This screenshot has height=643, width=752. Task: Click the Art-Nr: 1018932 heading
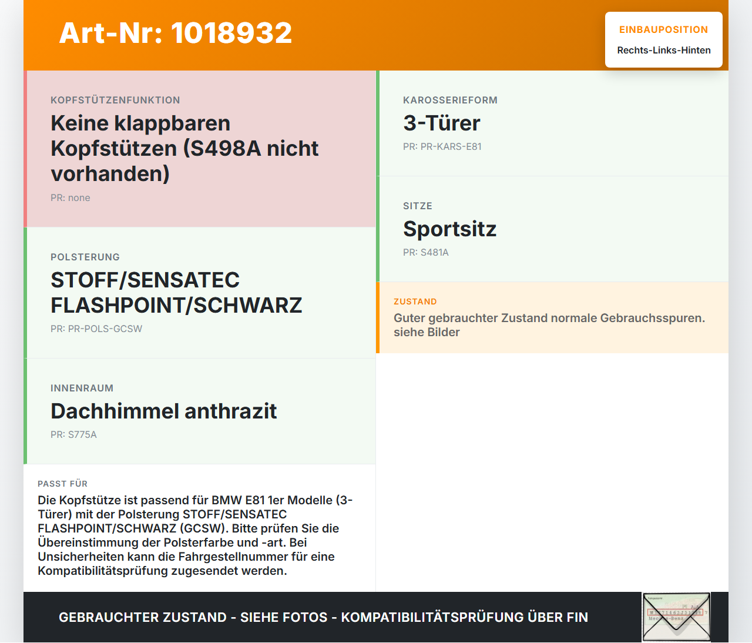[176, 33]
